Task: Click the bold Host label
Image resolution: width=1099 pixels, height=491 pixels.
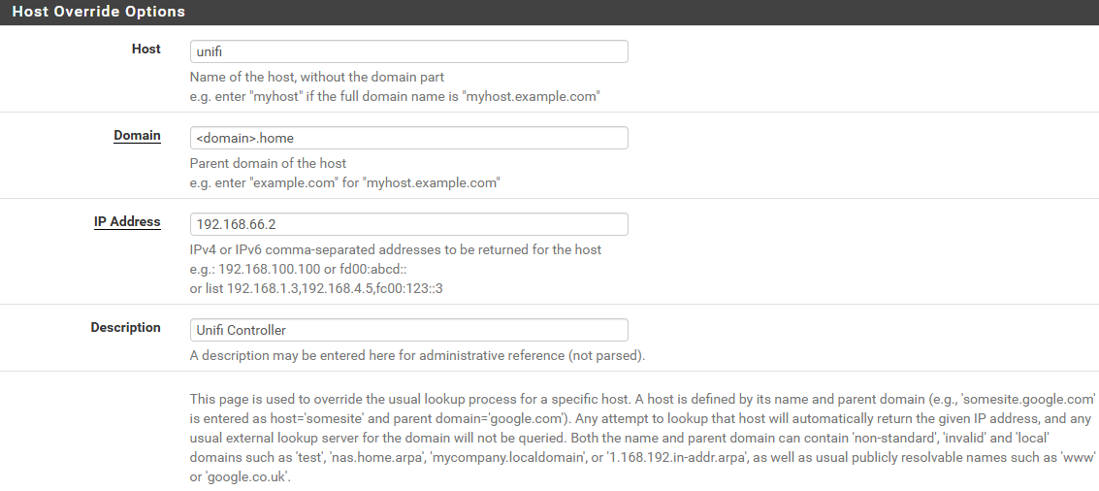Action: pyautogui.click(x=145, y=49)
